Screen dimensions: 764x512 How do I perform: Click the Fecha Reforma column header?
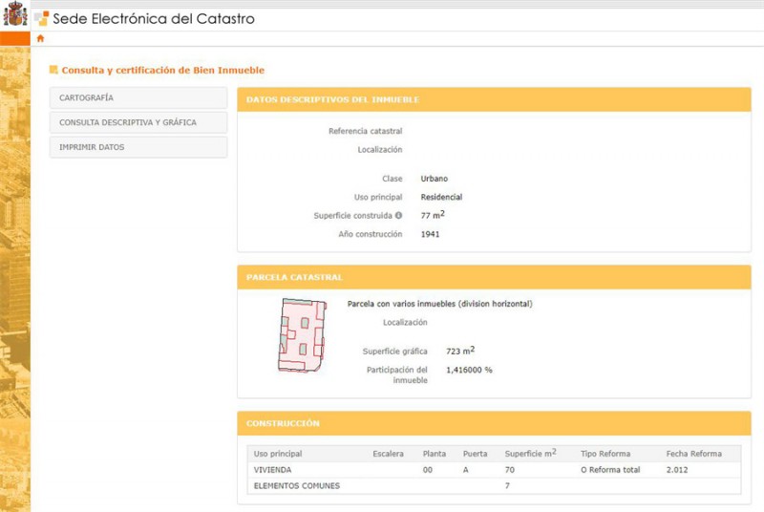(694, 454)
